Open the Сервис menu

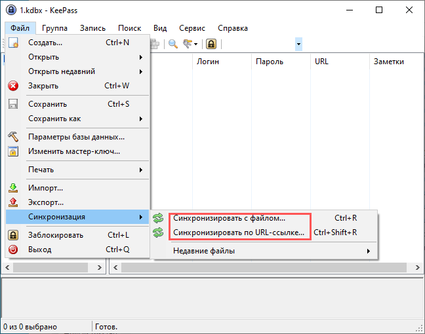pos(192,28)
